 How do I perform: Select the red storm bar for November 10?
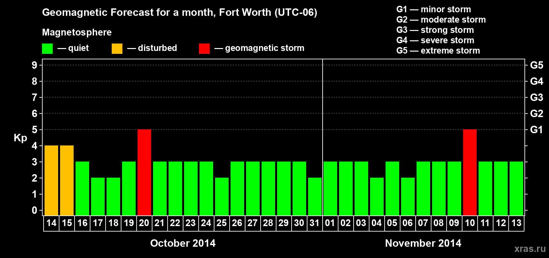click(x=470, y=172)
